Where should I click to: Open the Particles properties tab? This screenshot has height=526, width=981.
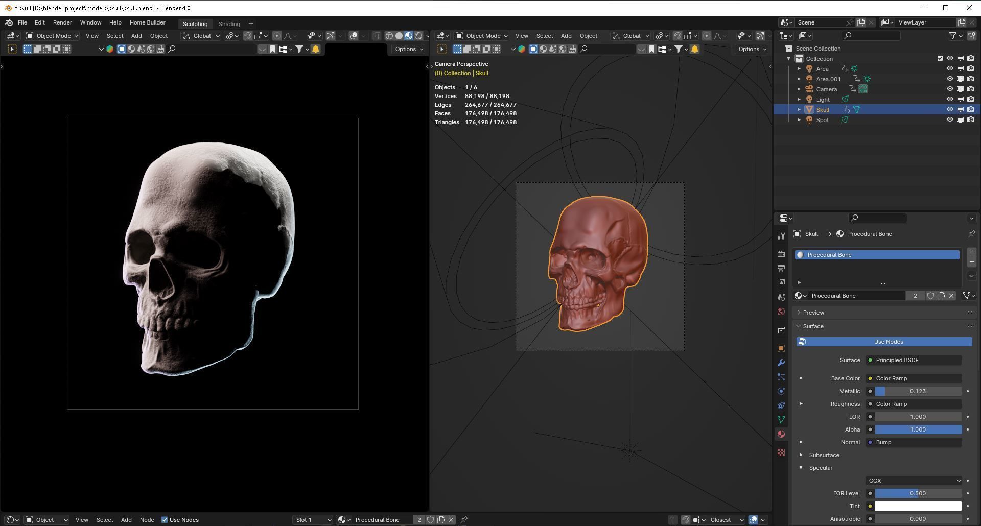(x=781, y=377)
